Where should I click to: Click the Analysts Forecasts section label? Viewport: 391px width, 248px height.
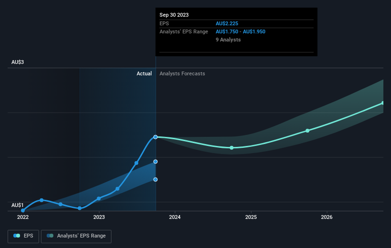(182, 73)
